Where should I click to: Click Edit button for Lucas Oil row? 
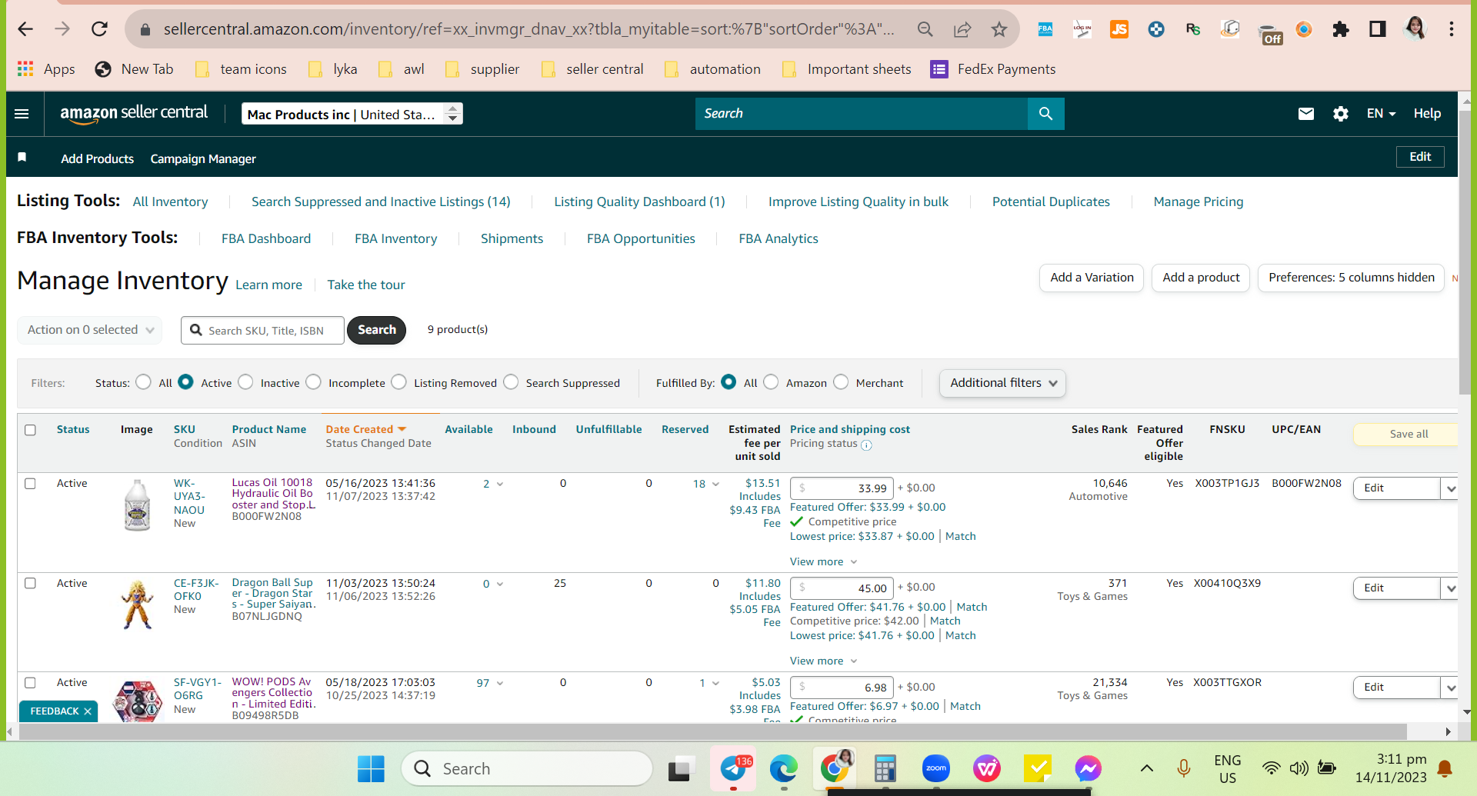coord(1396,488)
